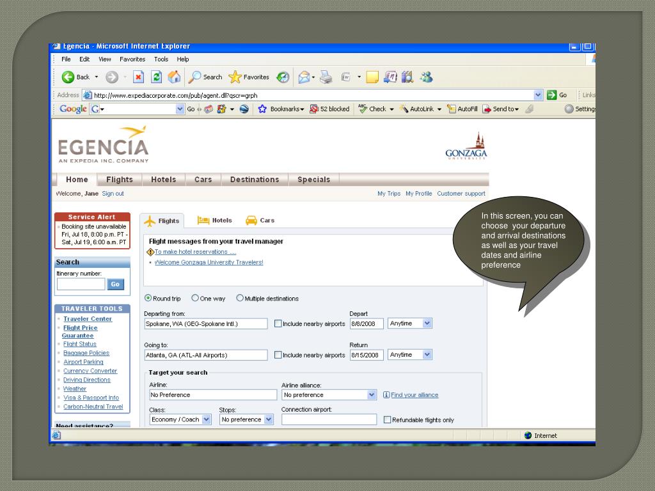The image size is (655, 491).
Task: Open the File menu
Action: pyautogui.click(x=66, y=59)
